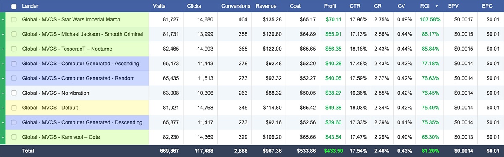
Task: Check the No vibration lander checkbox
Action: pos(14,93)
